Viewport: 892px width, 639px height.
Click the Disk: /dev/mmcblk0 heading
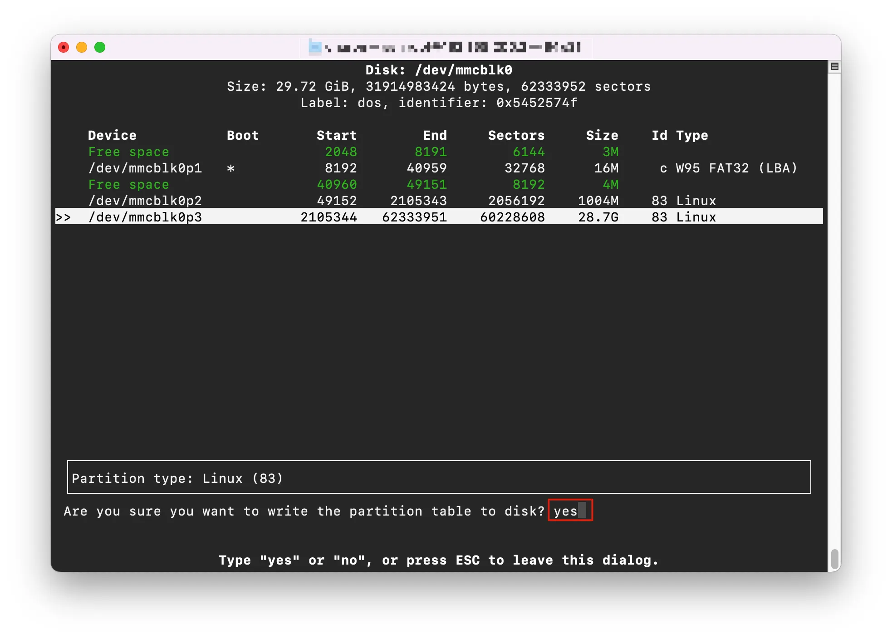(x=439, y=70)
